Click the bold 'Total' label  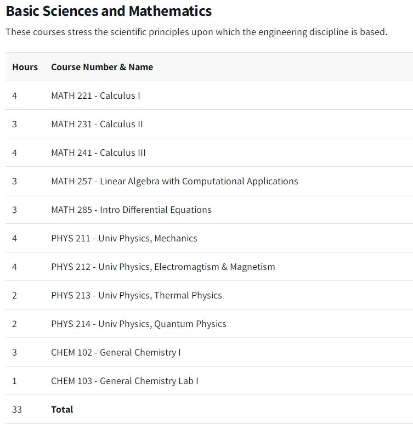[x=62, y=409]
